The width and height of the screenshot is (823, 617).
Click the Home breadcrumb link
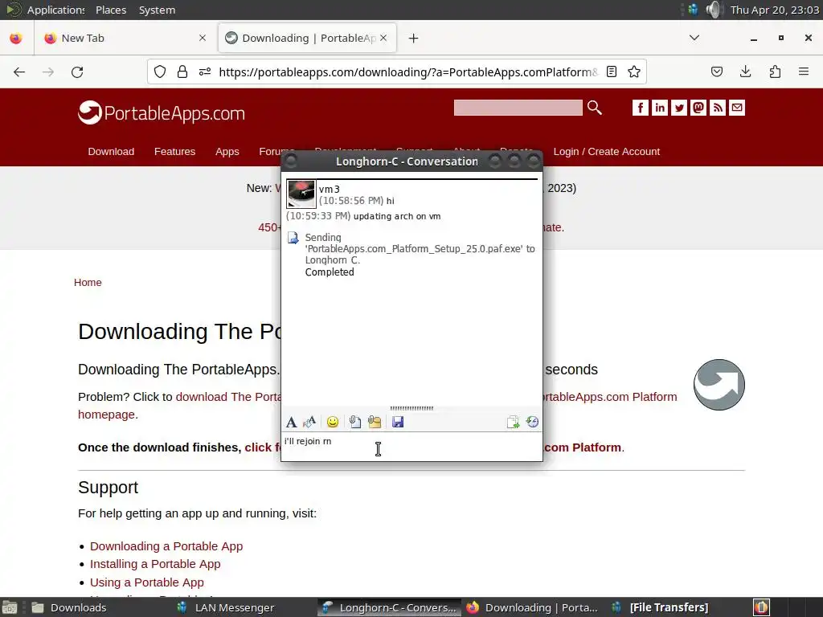88,282
